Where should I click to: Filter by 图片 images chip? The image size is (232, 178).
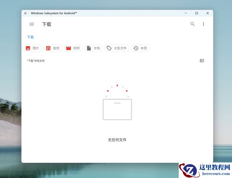(x=32, y=48)
